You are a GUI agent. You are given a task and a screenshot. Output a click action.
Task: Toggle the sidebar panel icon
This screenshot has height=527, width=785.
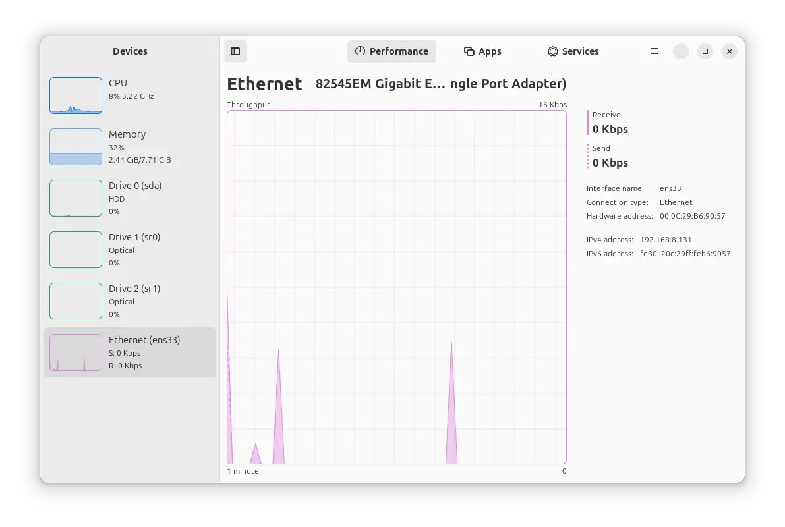(235, 51)
